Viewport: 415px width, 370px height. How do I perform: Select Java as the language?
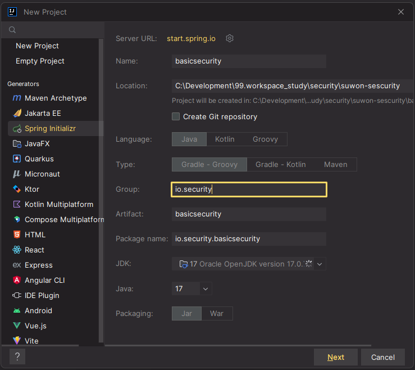click(x=189, y=139)
